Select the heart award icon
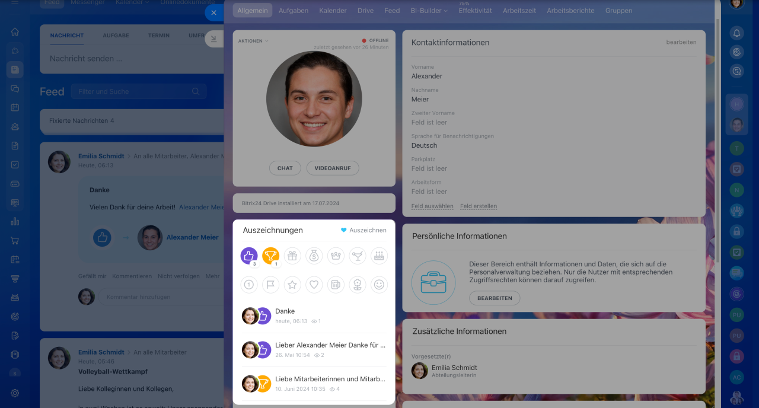The height and width of the screenshot is (408, 759). (314, 285)
